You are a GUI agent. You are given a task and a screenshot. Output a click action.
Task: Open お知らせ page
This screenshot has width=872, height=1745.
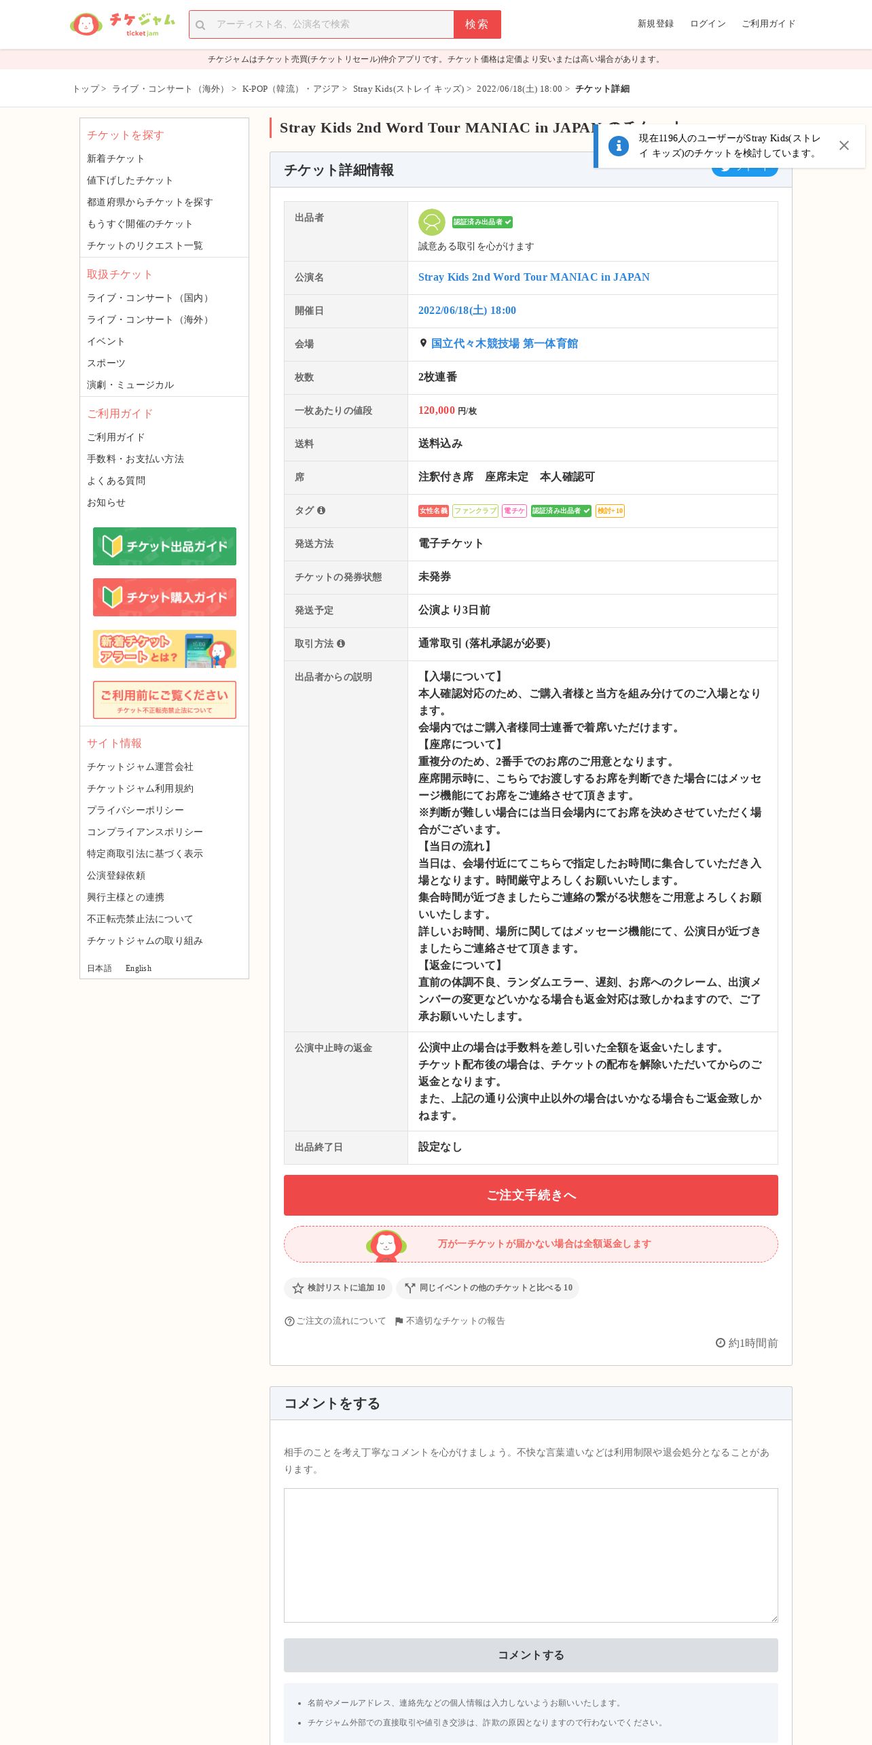[106, 502]
